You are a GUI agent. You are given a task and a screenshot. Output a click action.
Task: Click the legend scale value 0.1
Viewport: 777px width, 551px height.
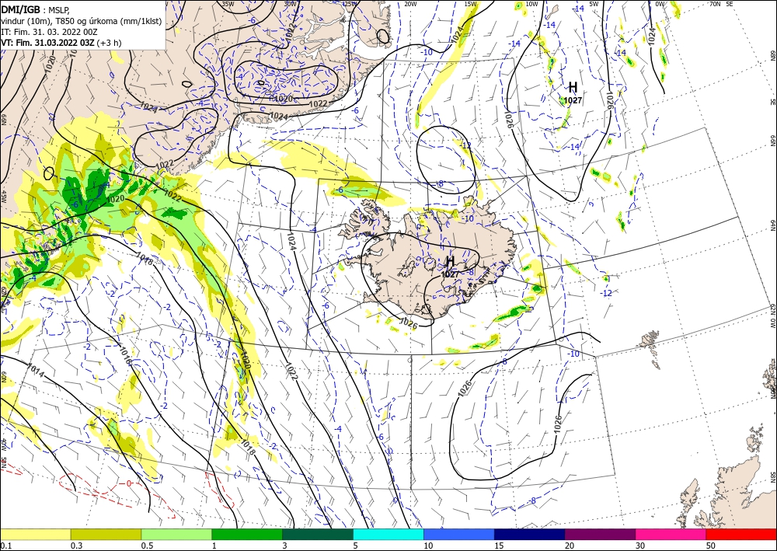[5, 546]
